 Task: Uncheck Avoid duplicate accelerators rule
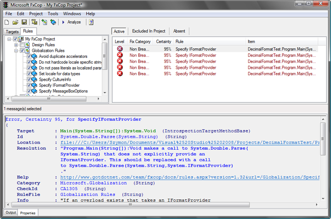29,56
